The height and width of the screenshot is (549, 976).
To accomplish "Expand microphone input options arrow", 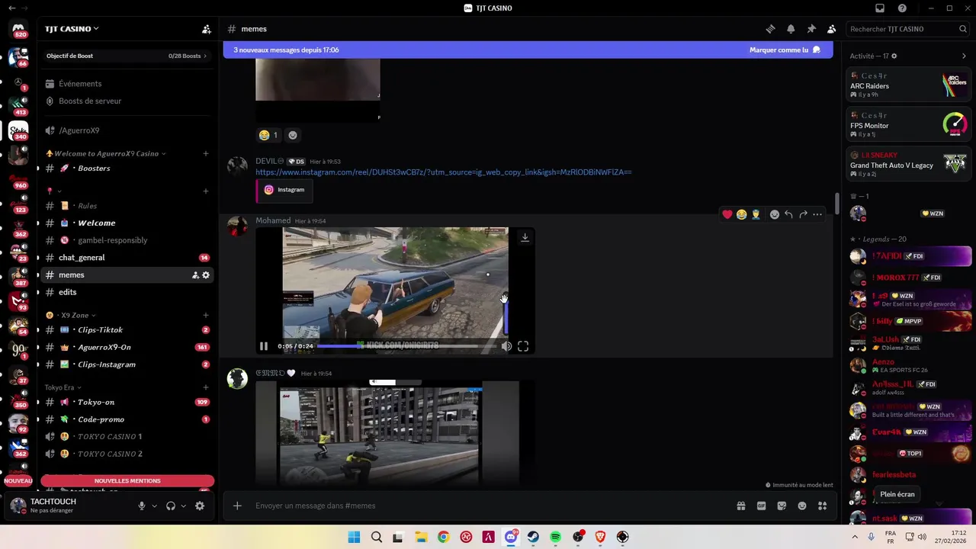I will click(154, 506).
